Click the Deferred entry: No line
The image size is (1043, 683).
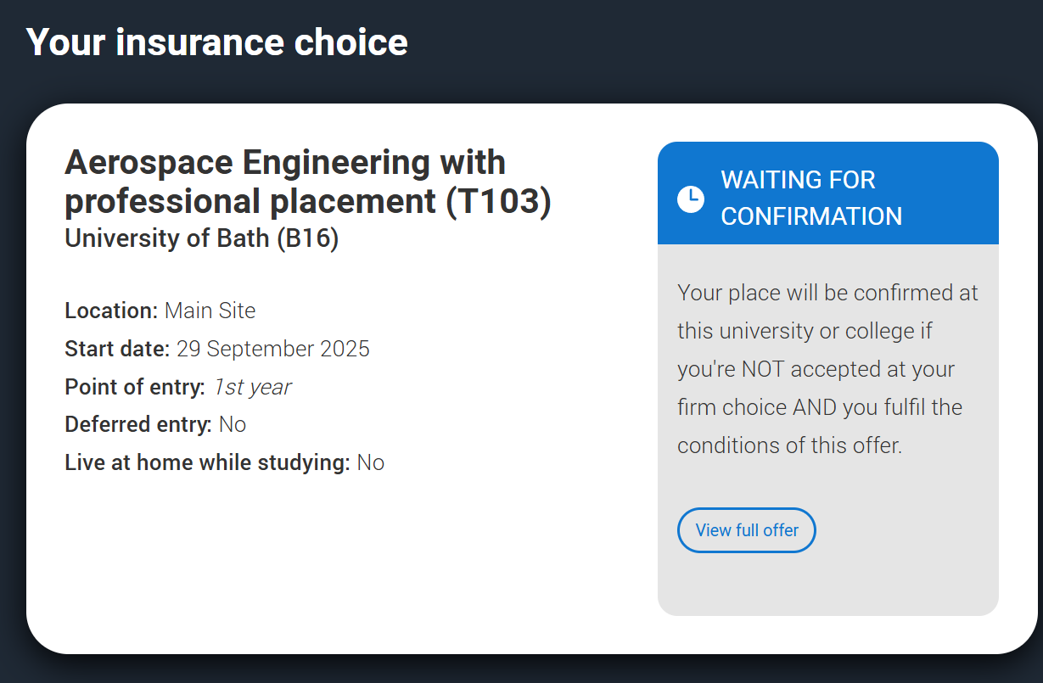click(x=155, y=424)
